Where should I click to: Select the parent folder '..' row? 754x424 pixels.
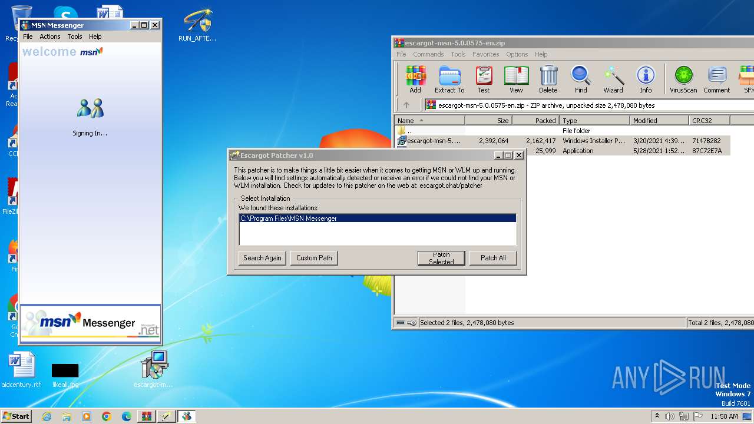click(563, 131)
